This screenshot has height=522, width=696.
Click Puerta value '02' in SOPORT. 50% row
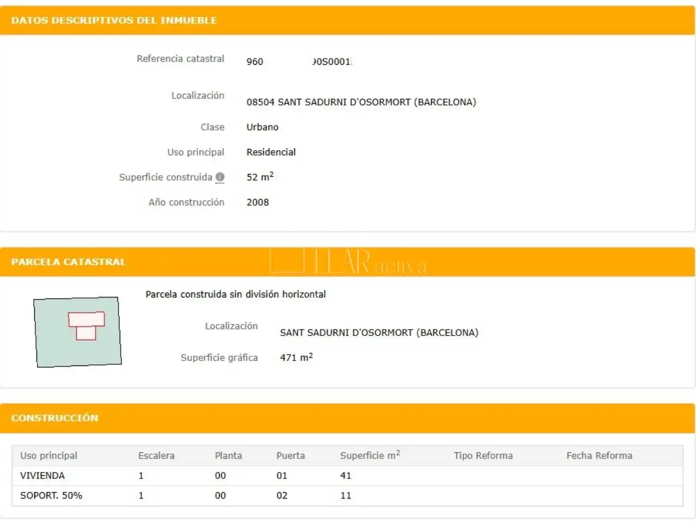pyautogui.click(x=282, y=495)
